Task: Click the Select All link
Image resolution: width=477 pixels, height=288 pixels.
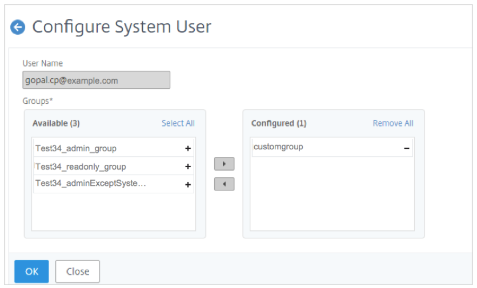Action: 178,123
